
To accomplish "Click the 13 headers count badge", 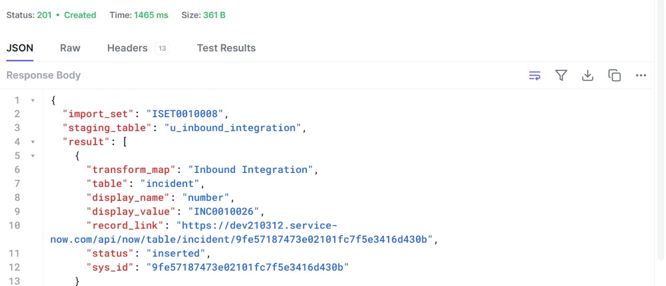I will coord(162,48).
